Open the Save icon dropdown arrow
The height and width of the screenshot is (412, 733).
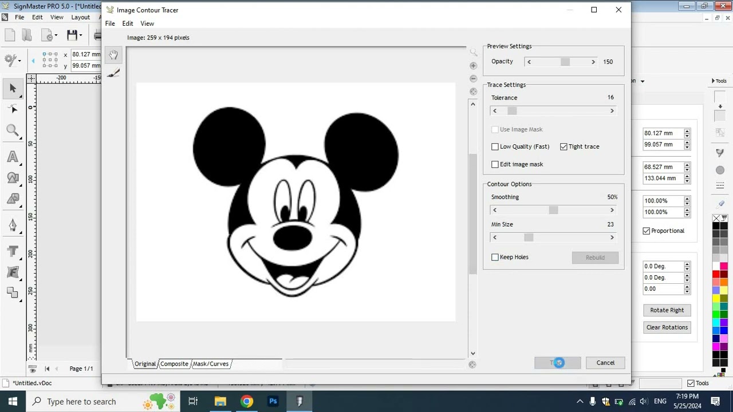tap(81, 35)
